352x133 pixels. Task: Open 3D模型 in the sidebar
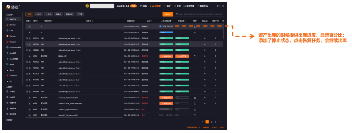11,92
